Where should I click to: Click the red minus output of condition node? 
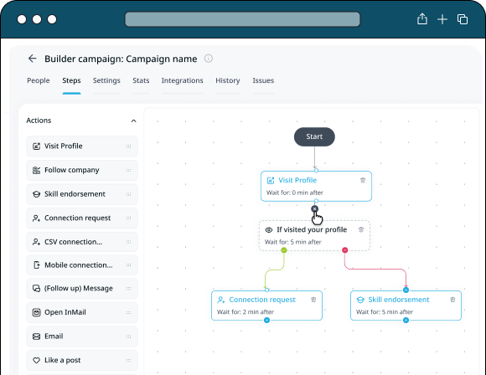[345, 250]
